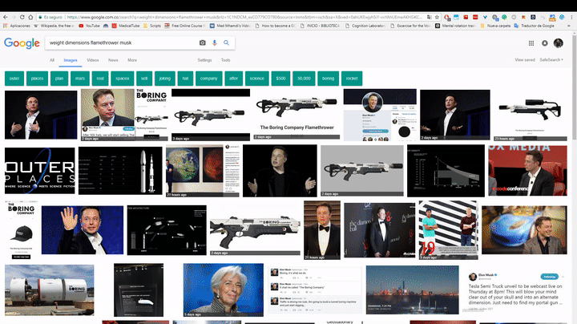
Task: Open the More search categories menu
Action: pos(132,60)
